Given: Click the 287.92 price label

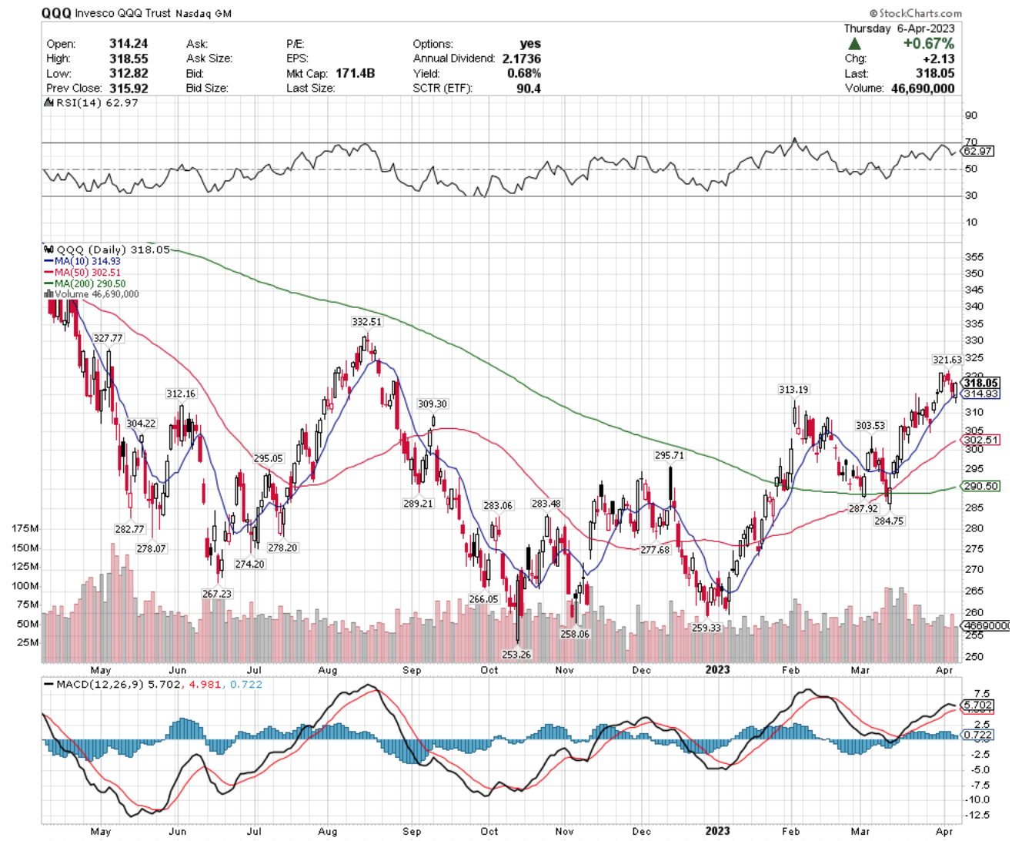Looking at the screenshot, I should point(863,509).
